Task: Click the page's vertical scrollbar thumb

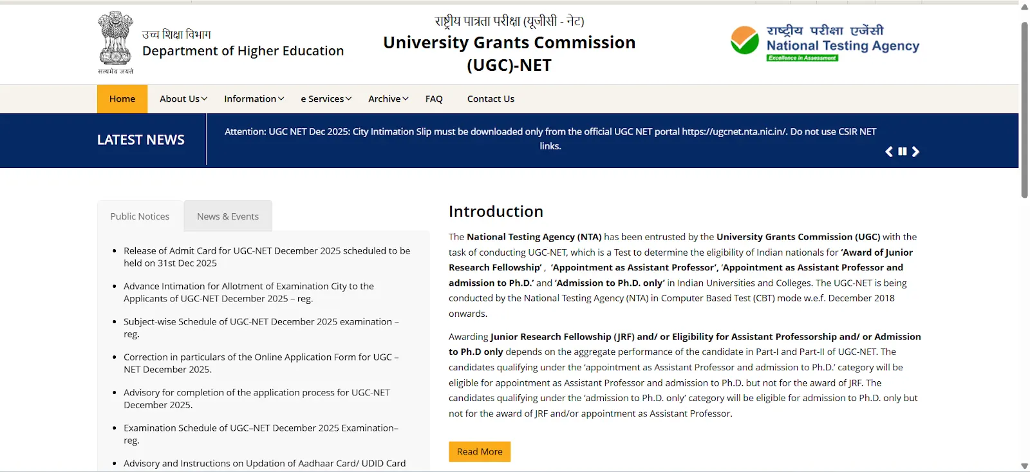Action: coord(1024,109)
